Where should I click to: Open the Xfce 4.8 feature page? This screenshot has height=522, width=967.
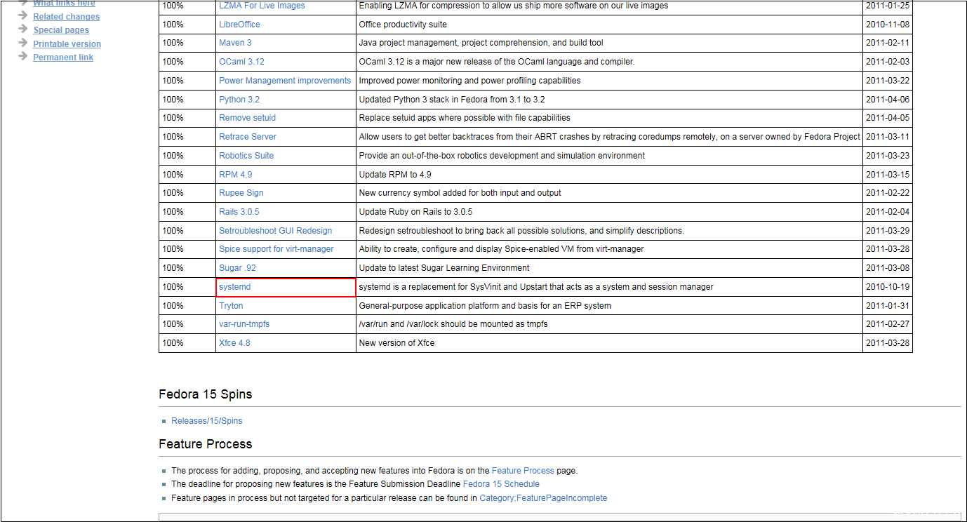(x=234, y=343)
